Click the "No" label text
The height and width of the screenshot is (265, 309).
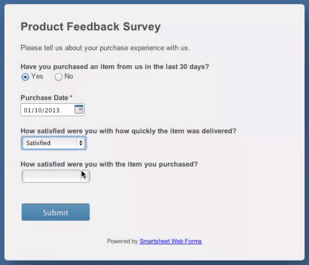[69, 76]
